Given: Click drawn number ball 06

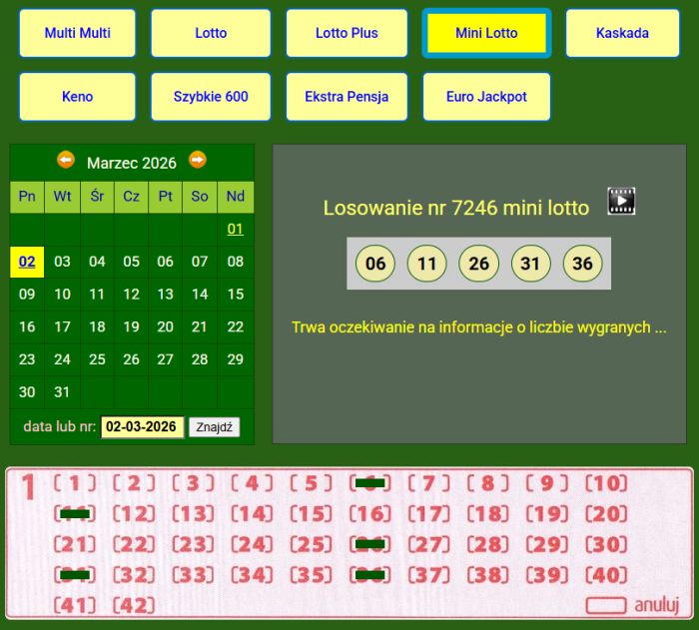Looking at the screenshot, I should click(x=375, y=264).
